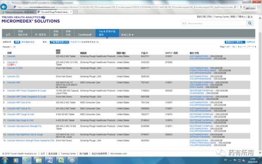Image resolution: width=262 pixels, height=164 pixels.
Task: Click the 登出 logout link
Action: coord(250,17)
